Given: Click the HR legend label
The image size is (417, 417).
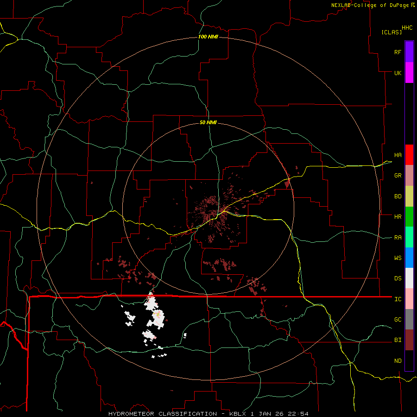Looking at the screenshot, I should pos(398,217).
